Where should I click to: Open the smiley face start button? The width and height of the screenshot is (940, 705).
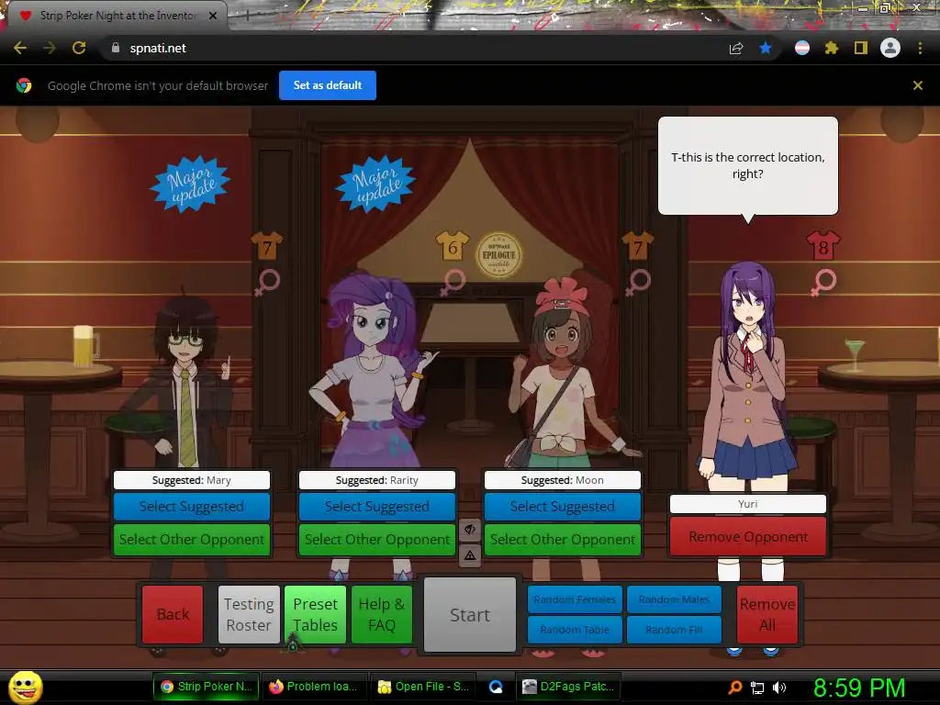point(25,687)
